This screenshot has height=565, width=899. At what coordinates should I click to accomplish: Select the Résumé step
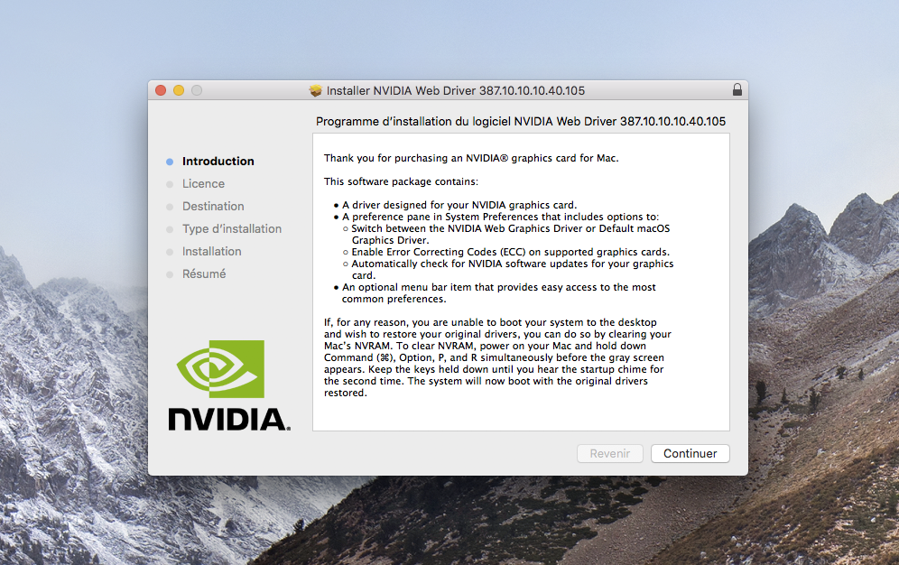[x=204, y=273]
